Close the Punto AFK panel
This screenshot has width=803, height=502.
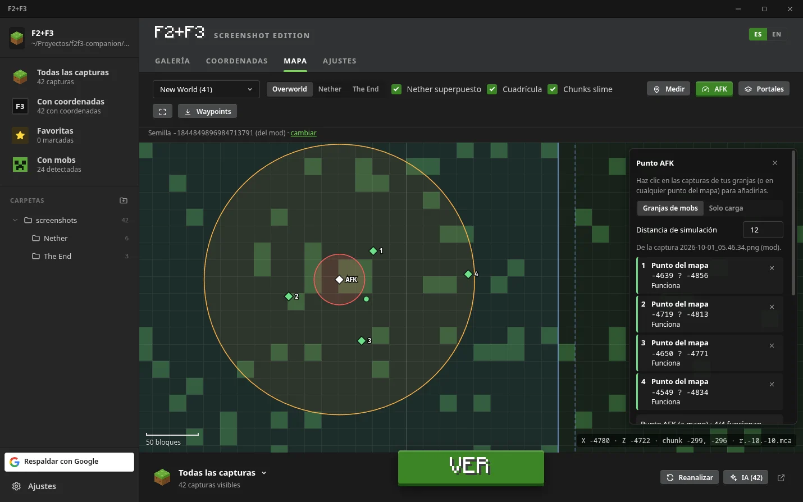[x=775, y=163]
